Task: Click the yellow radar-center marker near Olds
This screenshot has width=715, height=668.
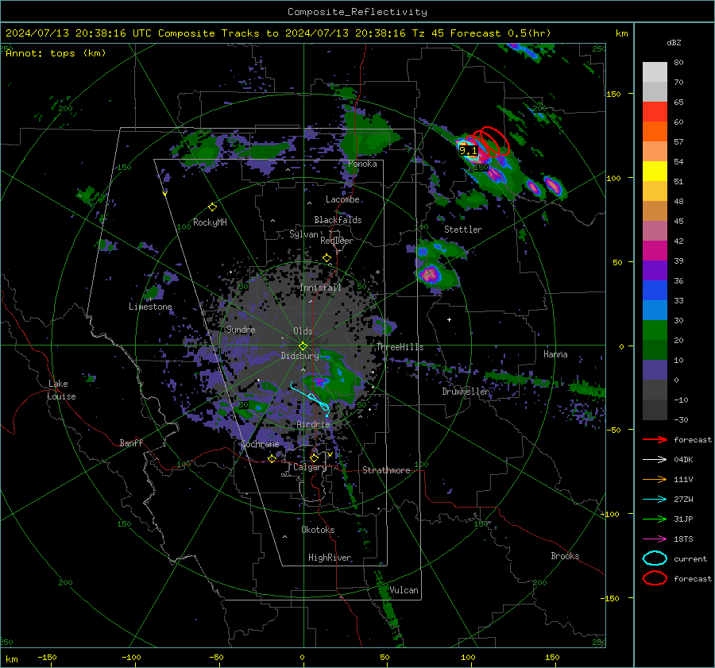Action: pyautogui.click(x=303, y=346)
